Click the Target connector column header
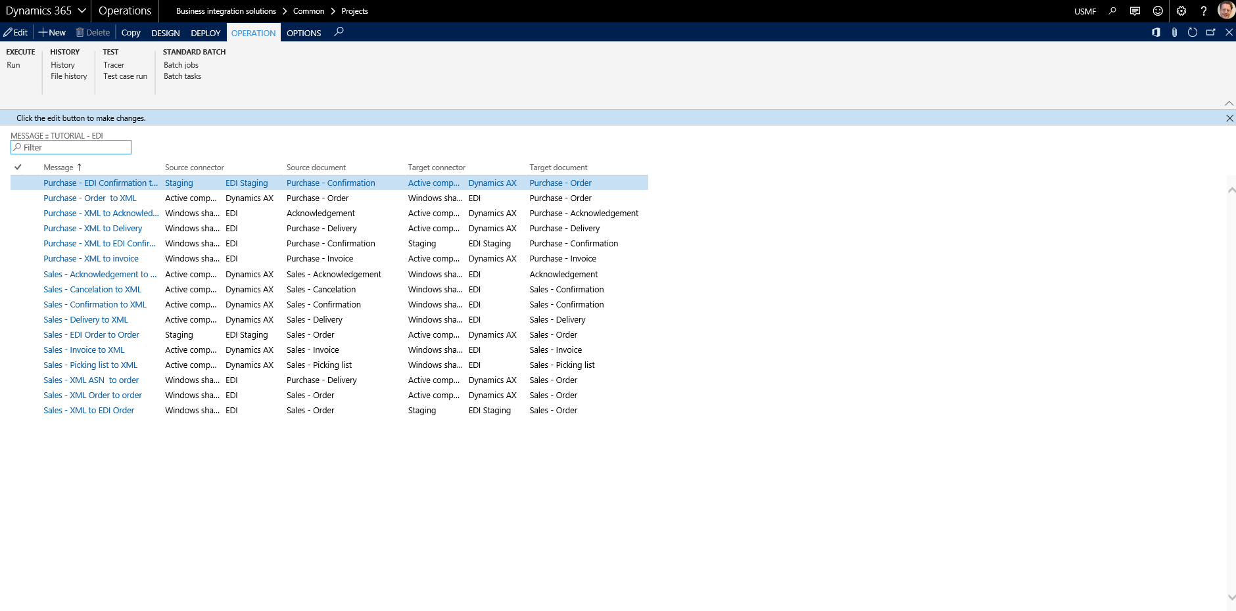The width and height of the screenshot is (1236, 611). click(x=437, y=168)
